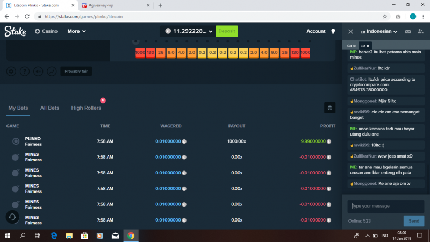Open taskbar search magnifier
This screenshot has height=242, width=430.
[23, 236]
